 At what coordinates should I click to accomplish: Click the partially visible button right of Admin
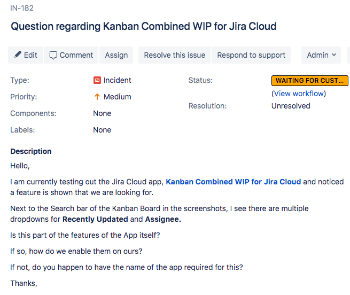point(348,55)
